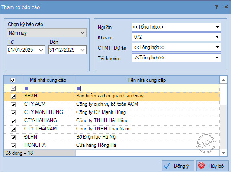The width and height of the screenshot is (231, 172).
Task: Select Bảo hiểm xã hội quận Cầu Giấy
Action: coord(110,96)
